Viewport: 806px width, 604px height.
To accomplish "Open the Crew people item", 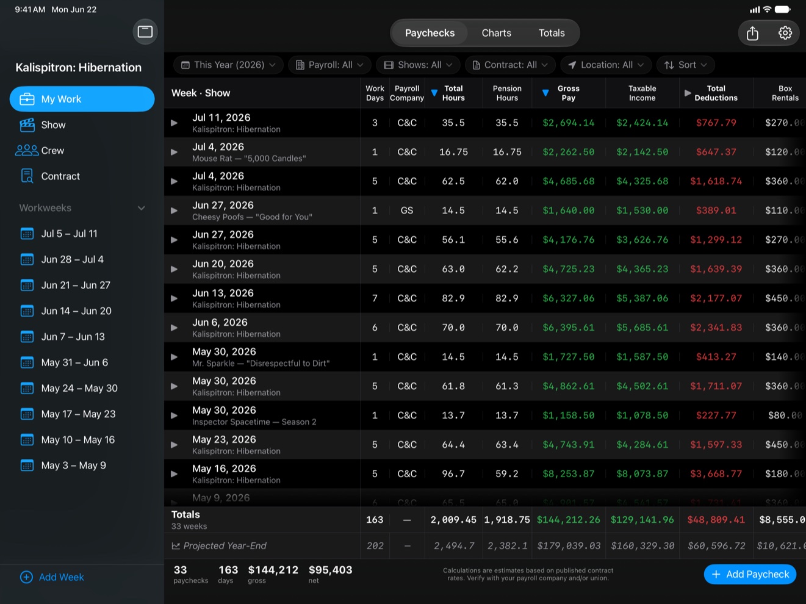I will [x=82, y=150].
